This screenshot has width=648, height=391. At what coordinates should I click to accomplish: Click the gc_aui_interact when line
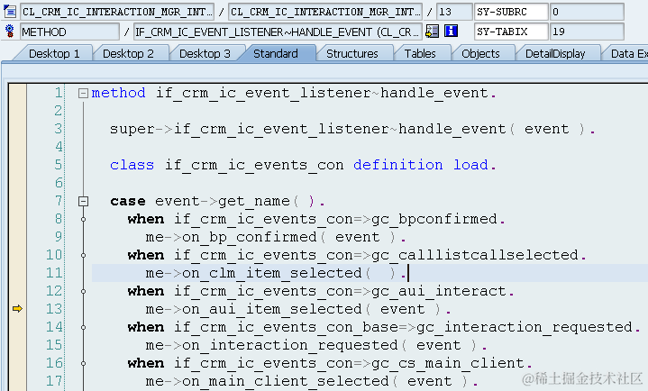tap(321, 291)
